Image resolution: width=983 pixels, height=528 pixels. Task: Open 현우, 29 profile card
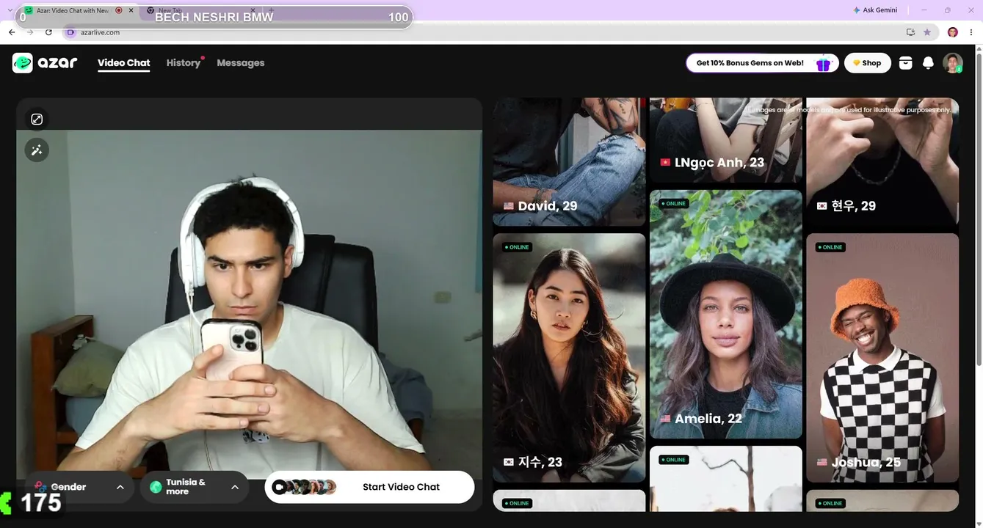882,162
